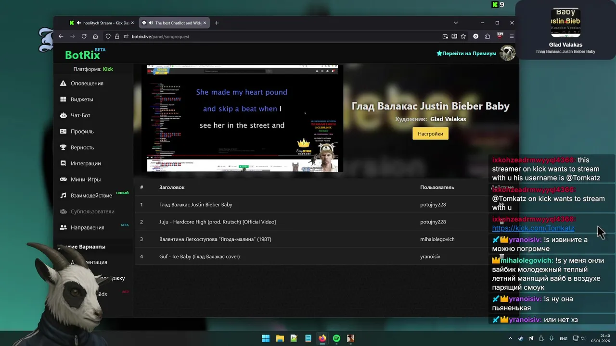The height and width of the screenshot is (346, 616).
Task: Mute audio icon on hoolitych Stream tab
Action: [79, 23]
